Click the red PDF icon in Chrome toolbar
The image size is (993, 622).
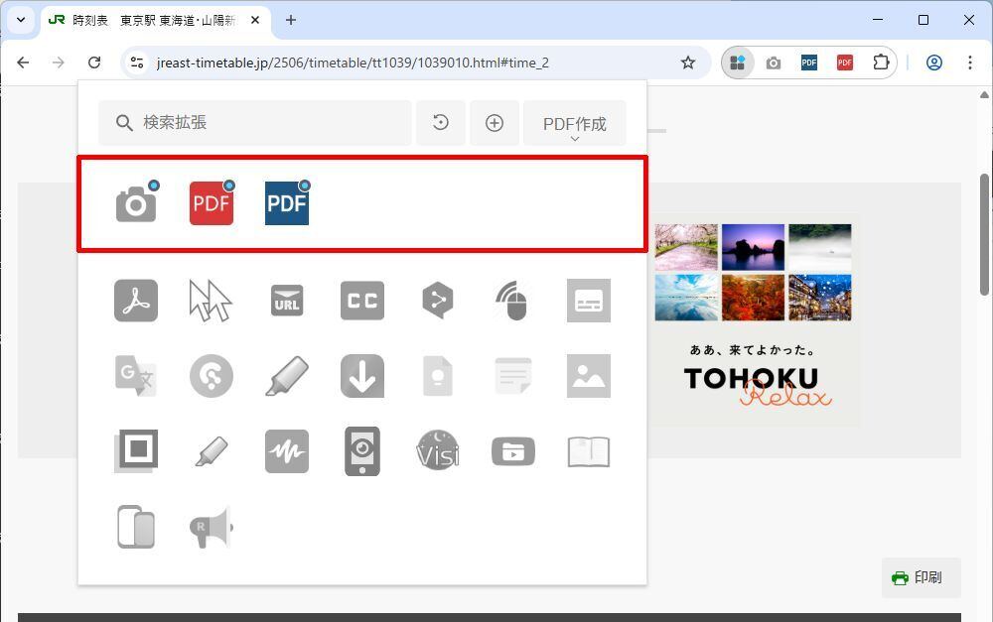844,62
